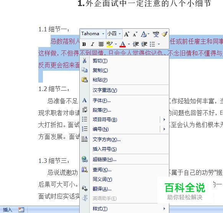Toggle Bold in the mini toolbar

(84, 44)
